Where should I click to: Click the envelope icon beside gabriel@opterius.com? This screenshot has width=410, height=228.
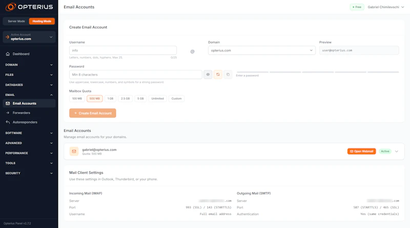pyautogui.click(x=74, y=151)
